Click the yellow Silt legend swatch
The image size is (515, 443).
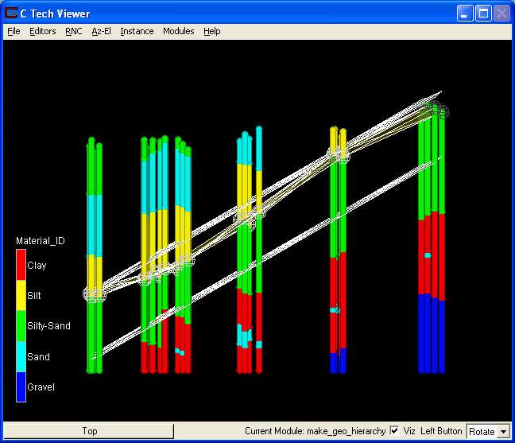tap(21, 295)
